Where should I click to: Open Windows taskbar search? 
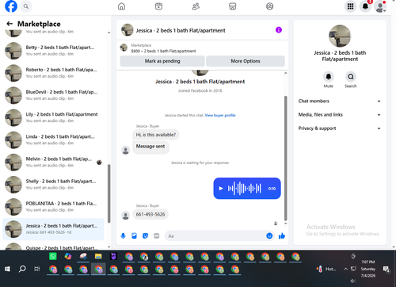coord(22,269)
